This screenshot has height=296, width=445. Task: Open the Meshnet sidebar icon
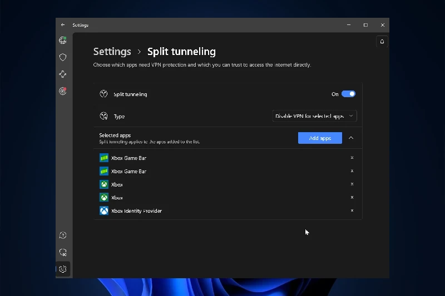(x=63, y=74)
